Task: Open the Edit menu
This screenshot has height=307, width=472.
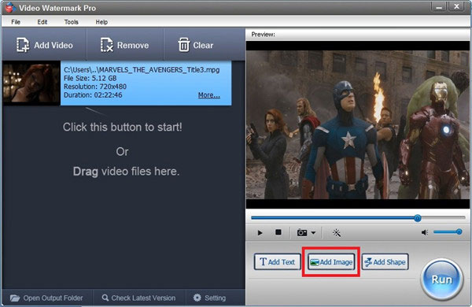Action: point(42,22)
